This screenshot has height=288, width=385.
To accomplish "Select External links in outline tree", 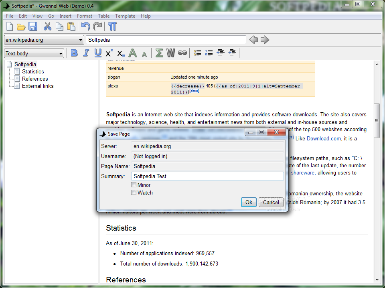I will (x=38, y=86).
